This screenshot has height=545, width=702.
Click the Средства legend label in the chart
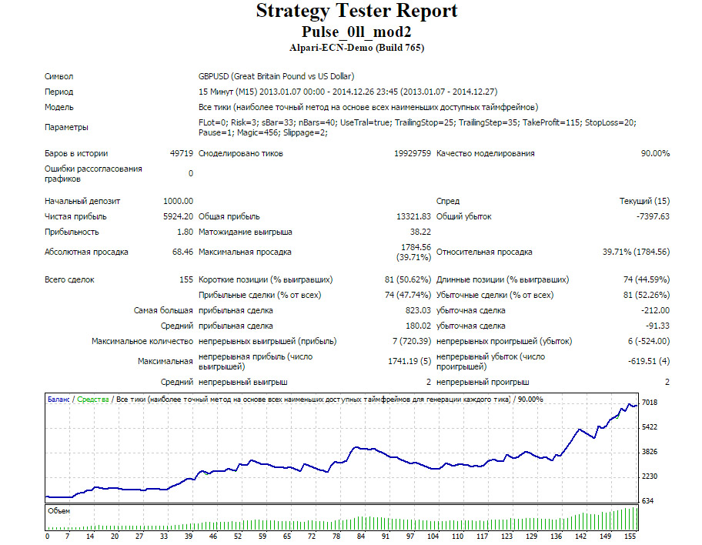tap(93, 400)
